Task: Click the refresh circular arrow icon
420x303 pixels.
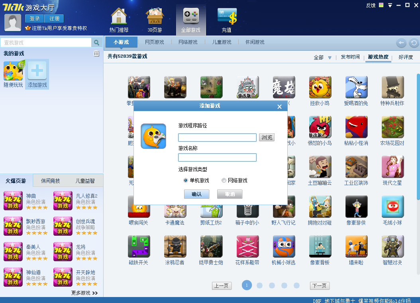Action: (414, 43)
